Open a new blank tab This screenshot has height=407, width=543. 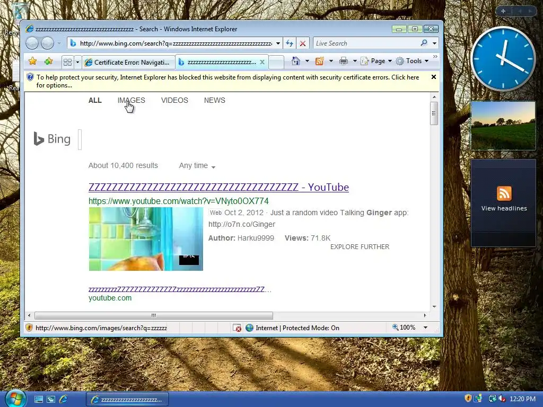click(x=276, y=63)
